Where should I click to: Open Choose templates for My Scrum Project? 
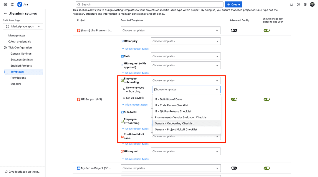point(170,168)
